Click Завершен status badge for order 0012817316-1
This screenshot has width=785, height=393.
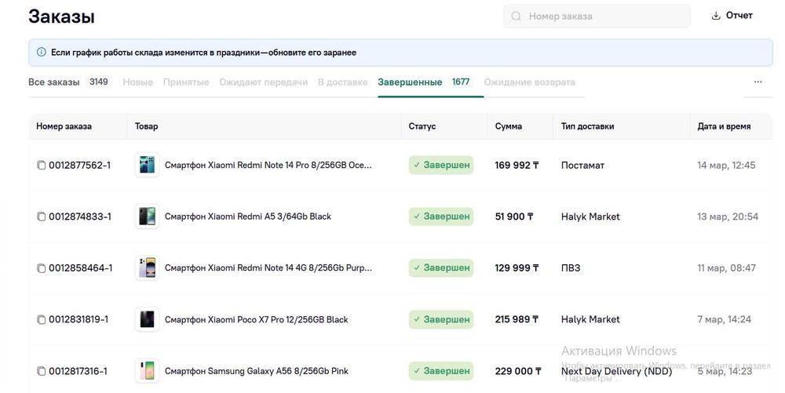click(x=441, y=371)
